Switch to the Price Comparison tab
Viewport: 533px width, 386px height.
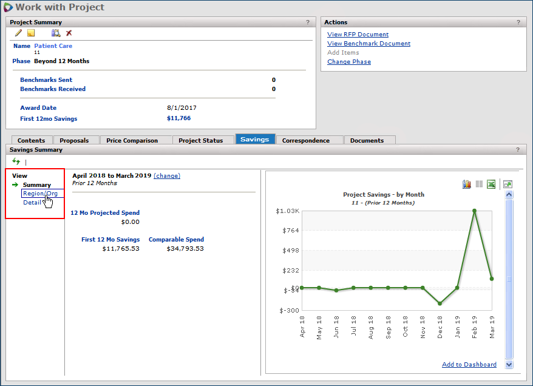(x=132, y=140)
